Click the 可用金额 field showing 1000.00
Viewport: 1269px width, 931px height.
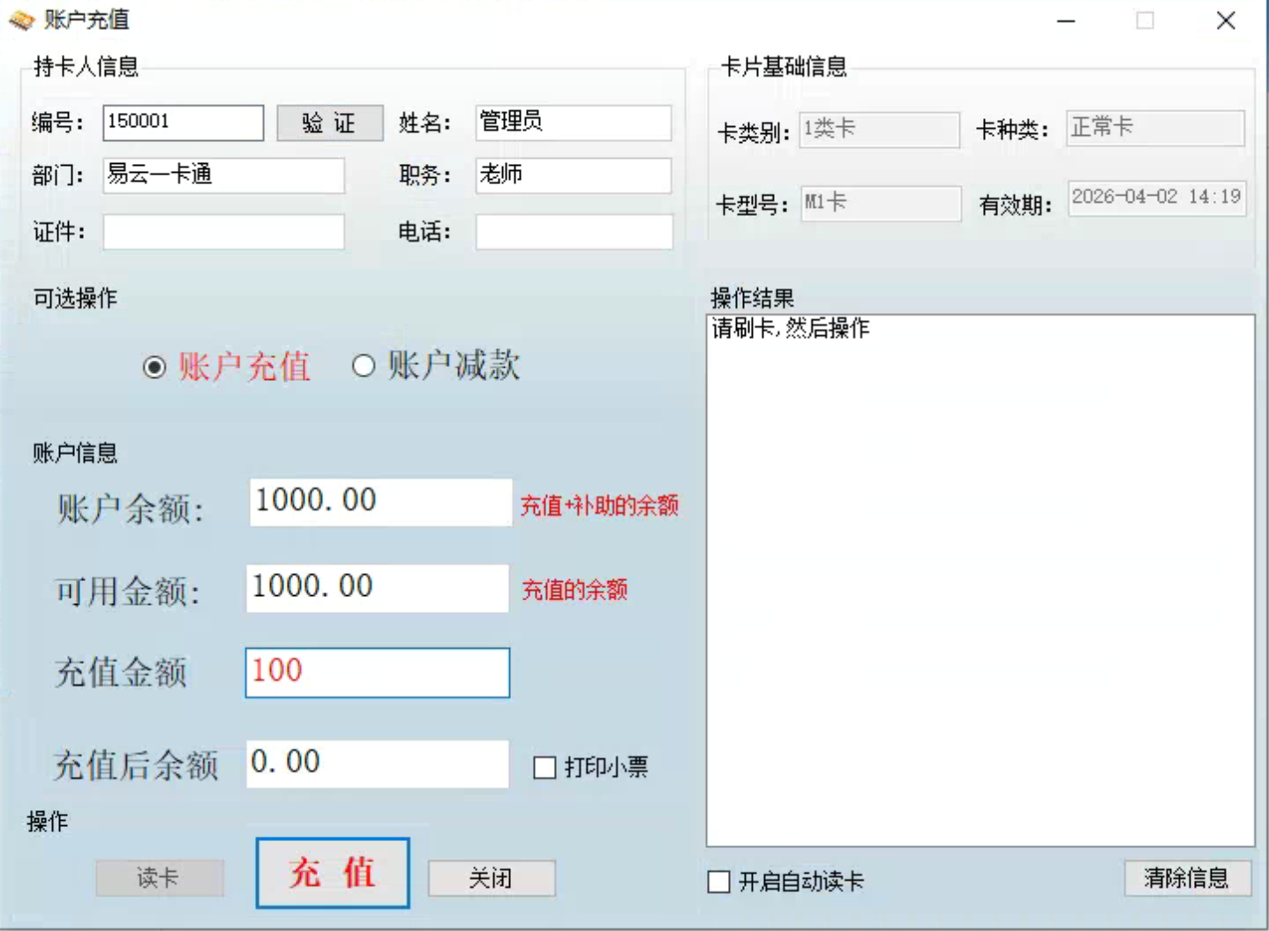coord(378,588)
